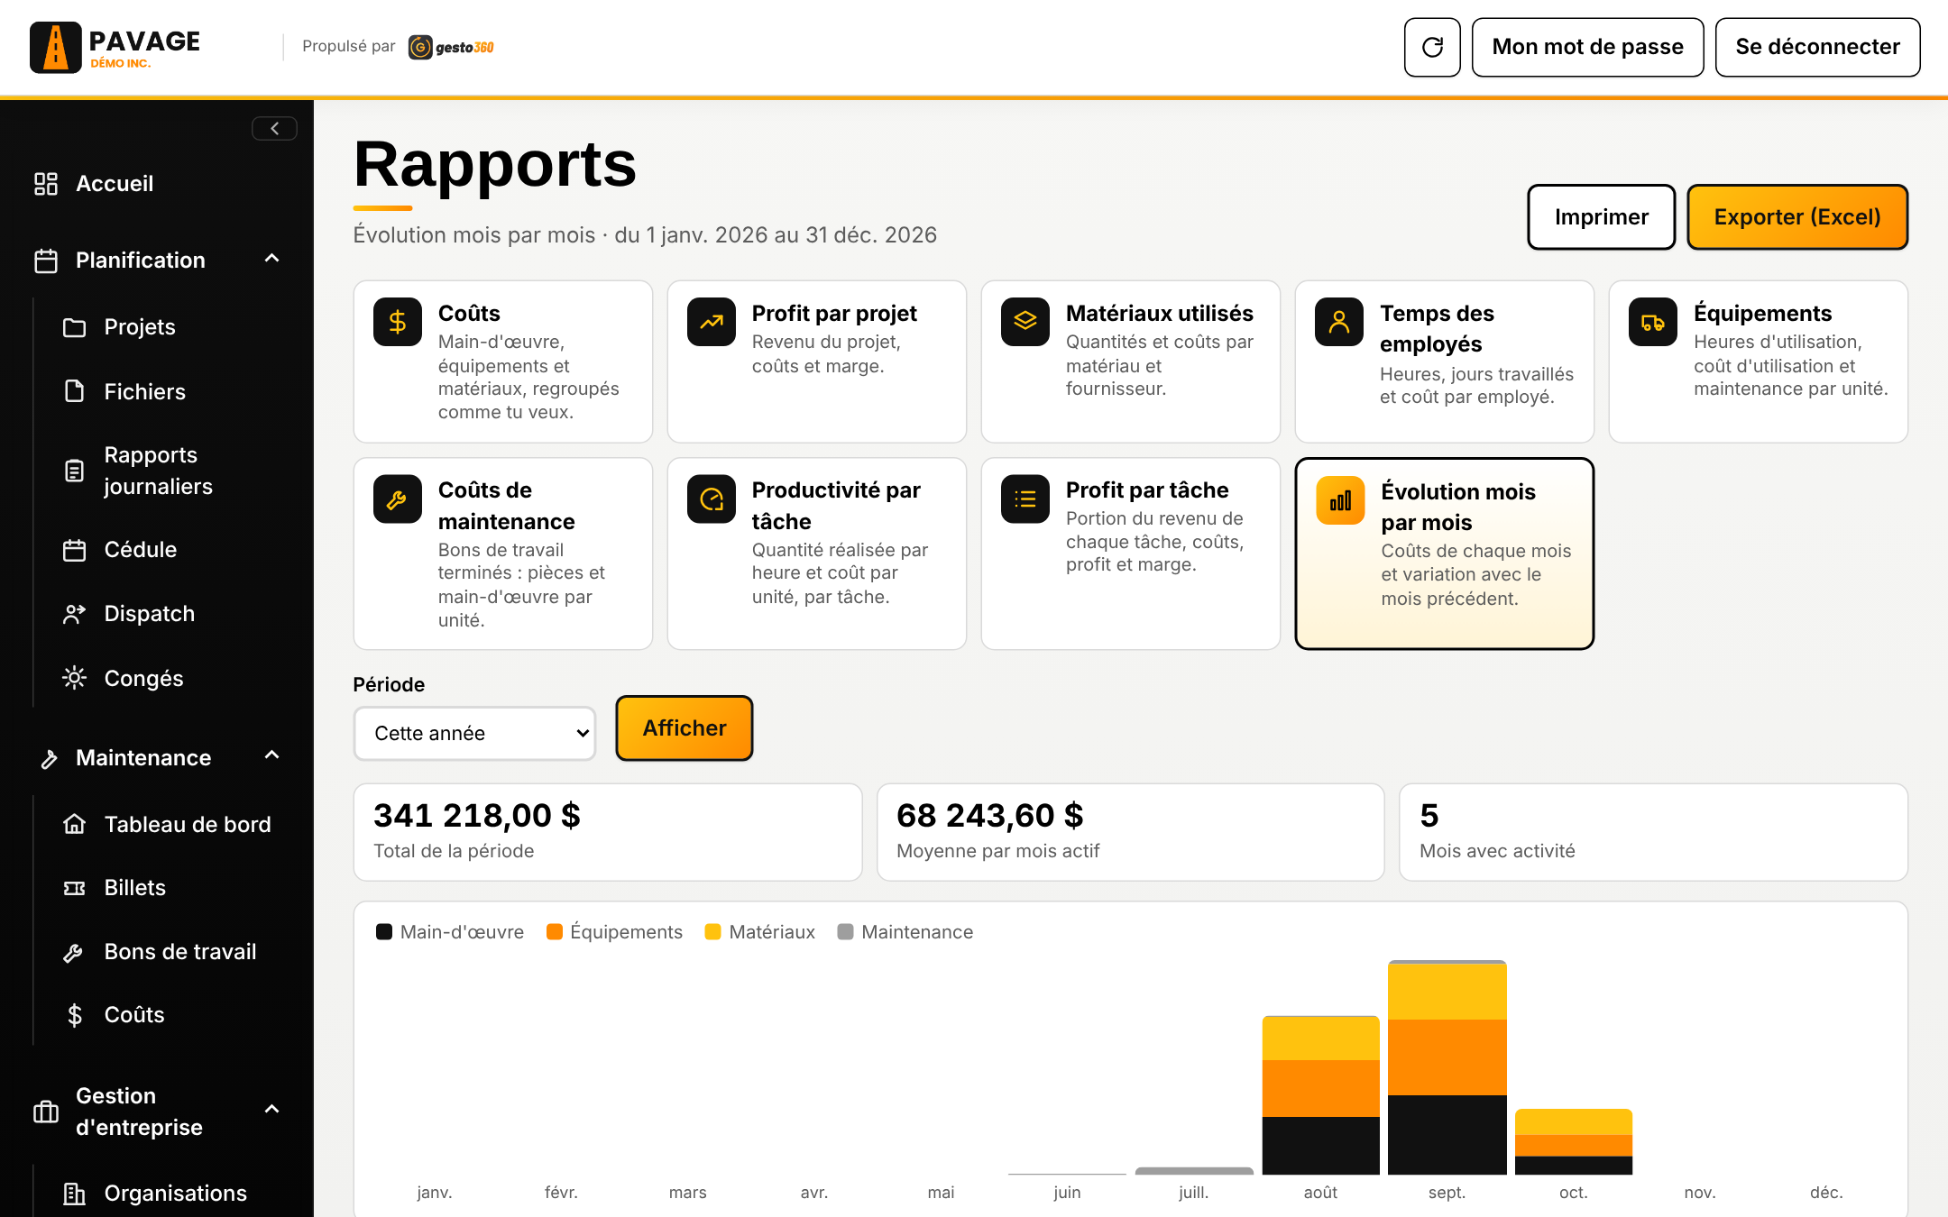Click Mon mot de passe button

click(x=1587, y=47)
